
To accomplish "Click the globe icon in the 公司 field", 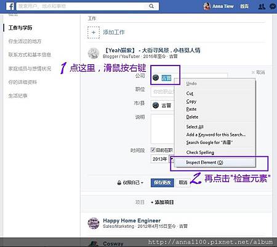I will click(x=156, y=78).
